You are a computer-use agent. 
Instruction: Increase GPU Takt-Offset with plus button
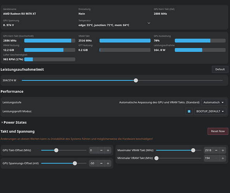coord(108,150)
